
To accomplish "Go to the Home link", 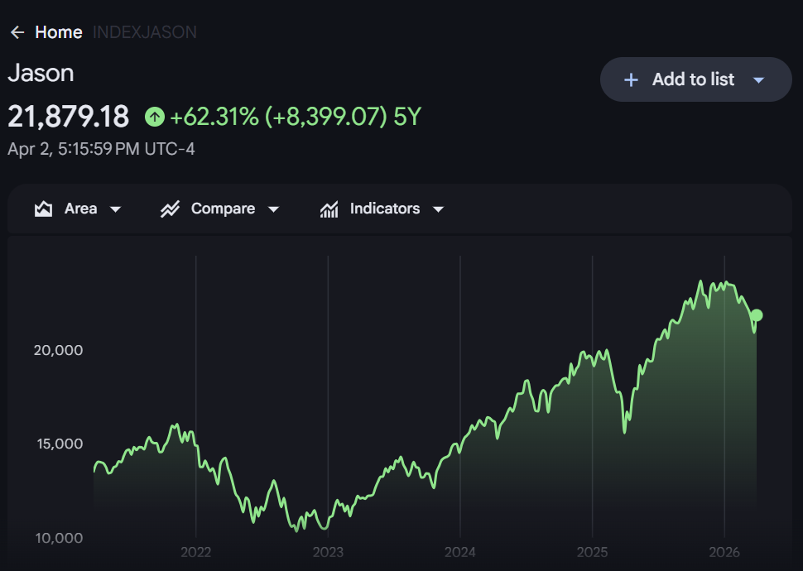I will [x=58, y=32].
